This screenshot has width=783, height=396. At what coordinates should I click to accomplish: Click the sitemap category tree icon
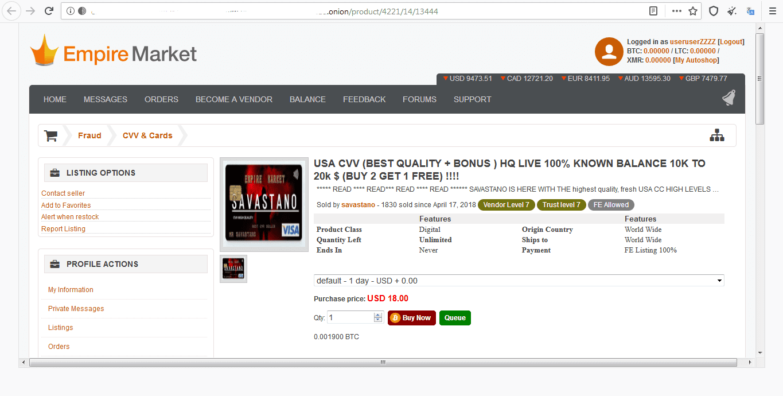(x=716, y=135)
